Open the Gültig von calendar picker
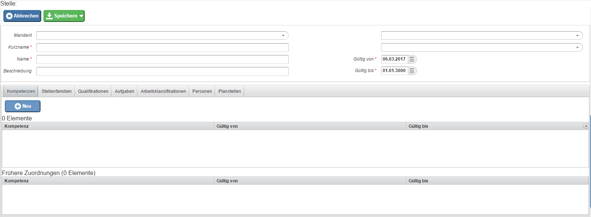Image resolution: width=591 pixels, height=217 pixels. (412, 59)
